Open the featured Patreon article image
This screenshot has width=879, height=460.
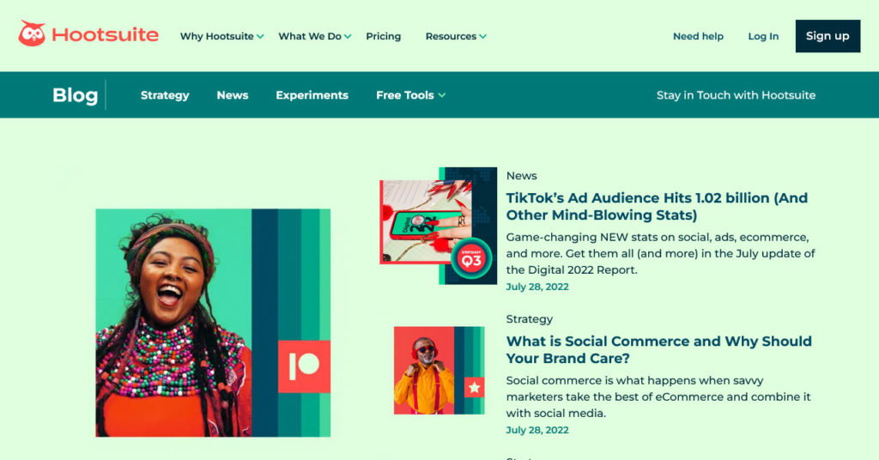click(x=213, y=323)
